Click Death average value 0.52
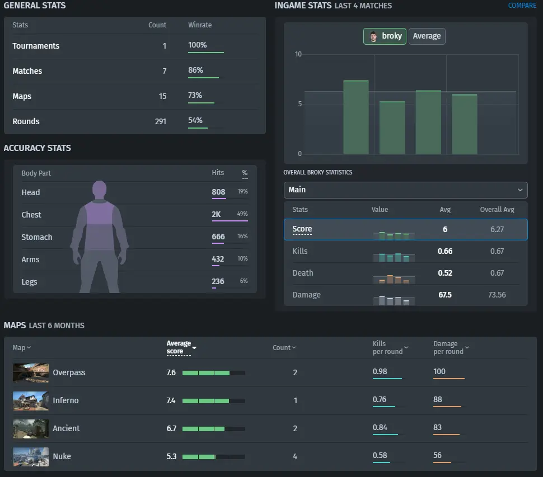The image size is (543, 477). (445, 273)
